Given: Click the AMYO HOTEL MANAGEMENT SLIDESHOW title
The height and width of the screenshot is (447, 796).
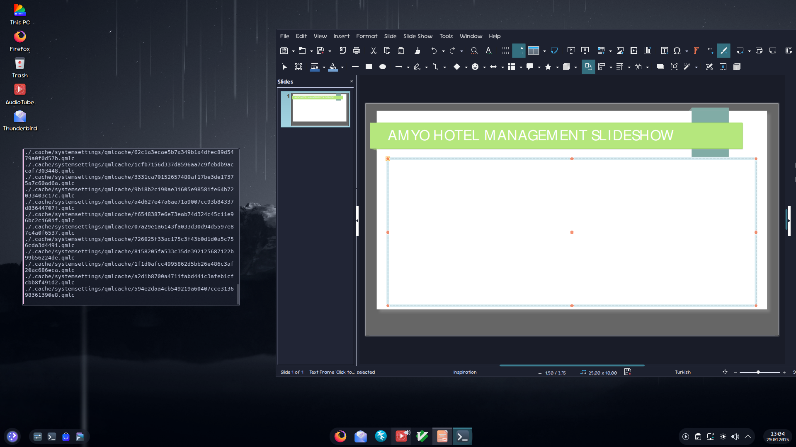Looking at the screenshot, I should point(530,135).
